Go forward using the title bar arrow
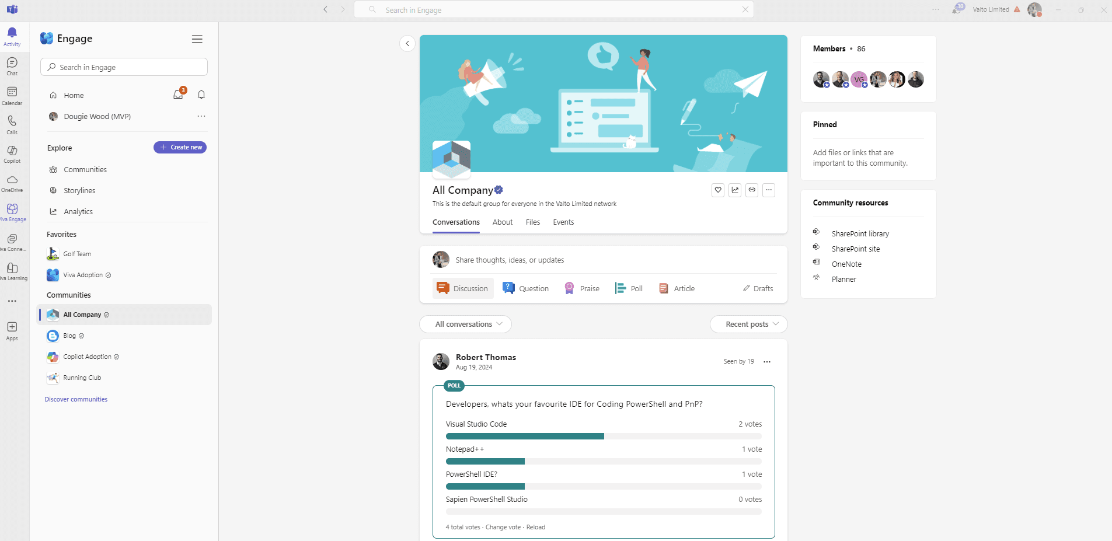This screenshot has height=541, width=1112. 343,9
